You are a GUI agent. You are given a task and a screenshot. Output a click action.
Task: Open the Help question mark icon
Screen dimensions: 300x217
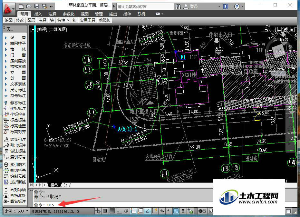pos(237,6)
